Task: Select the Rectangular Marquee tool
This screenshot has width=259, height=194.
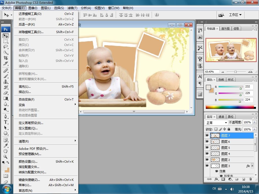Action: (x=6, y=41)
